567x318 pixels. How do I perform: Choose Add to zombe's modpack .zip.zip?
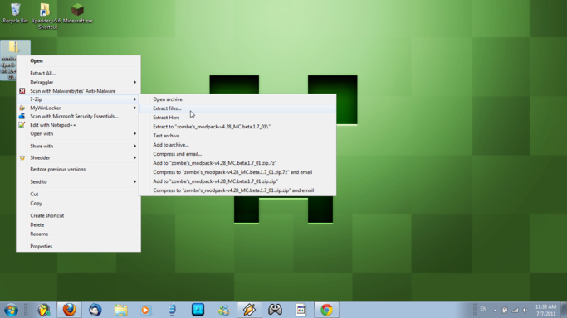point(237,181)
